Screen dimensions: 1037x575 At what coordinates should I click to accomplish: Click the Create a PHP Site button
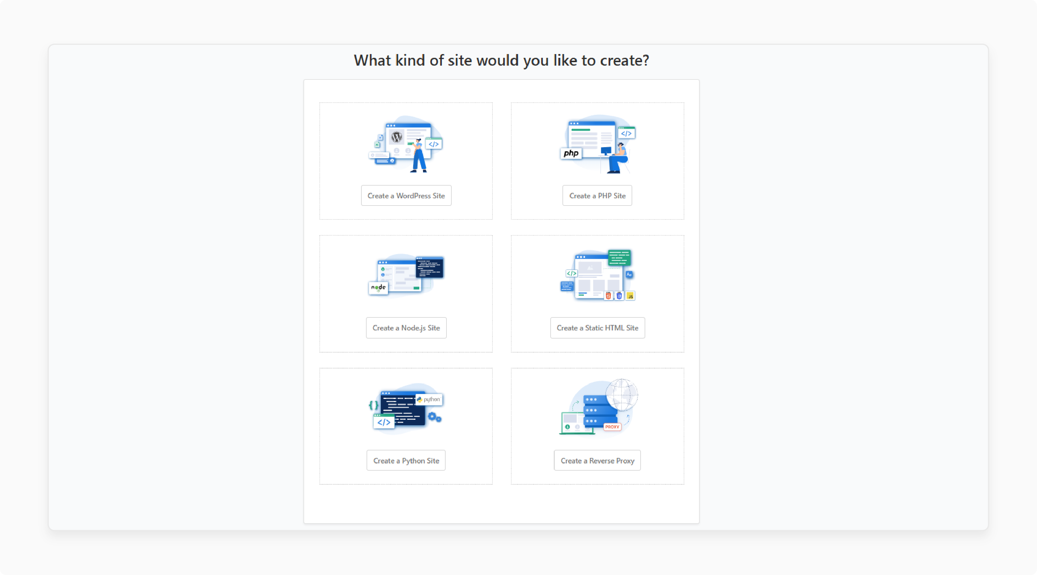click(x=597, y=195)
